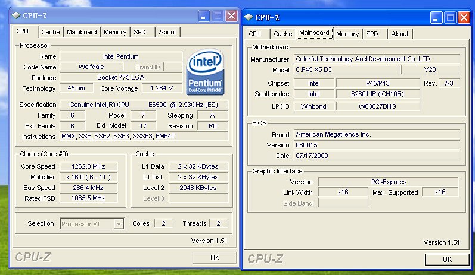
Task: Click the Threads count field
Action: click(218, 223)
